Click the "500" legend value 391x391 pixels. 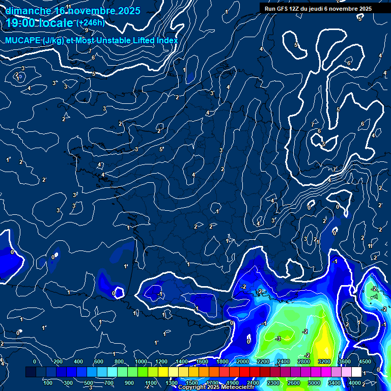tap(89, 383)
